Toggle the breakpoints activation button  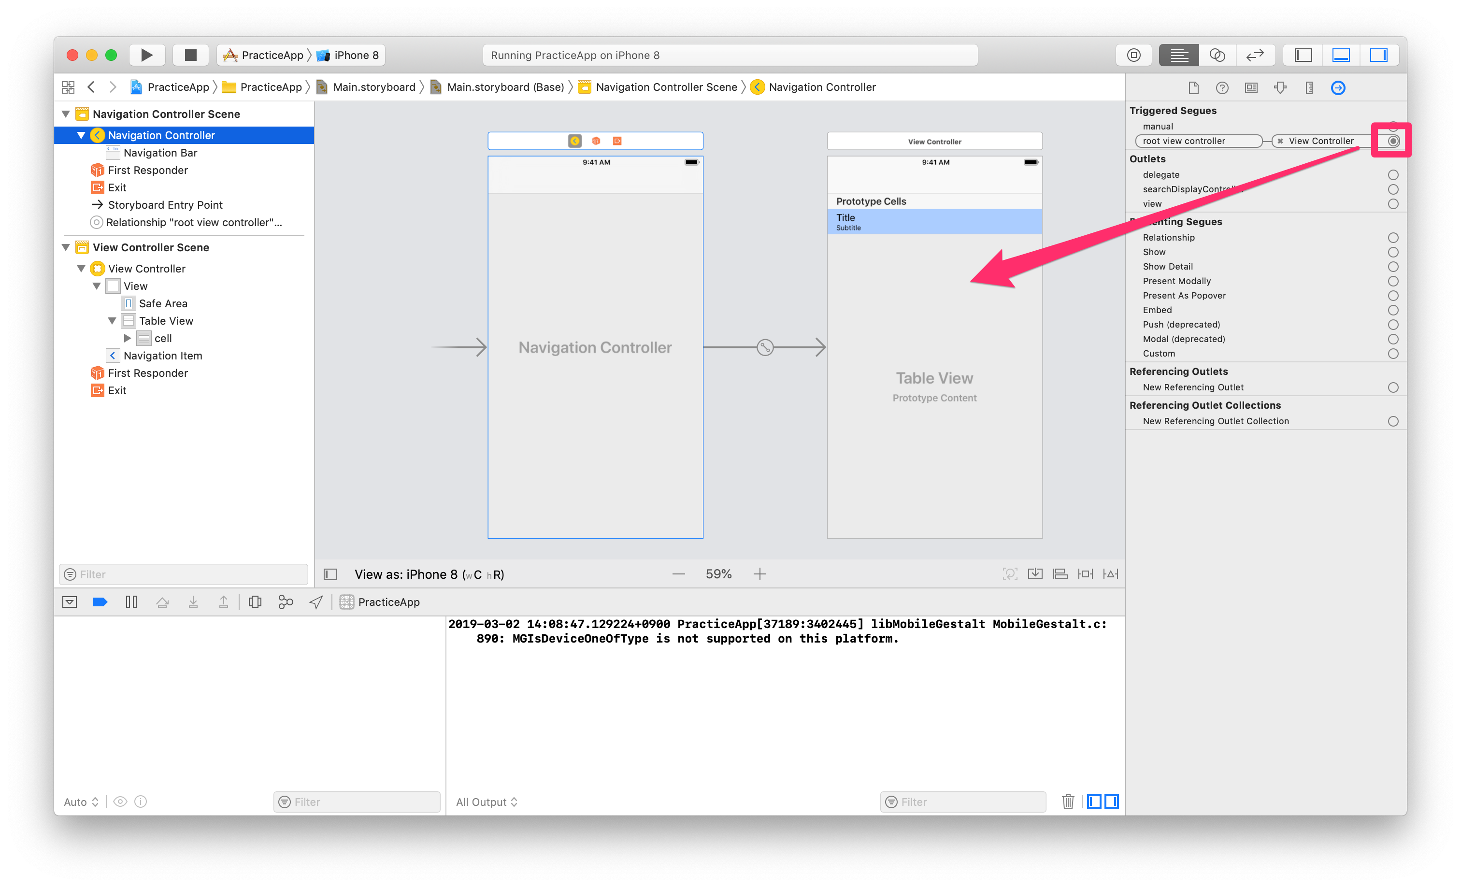pos(100,602)
